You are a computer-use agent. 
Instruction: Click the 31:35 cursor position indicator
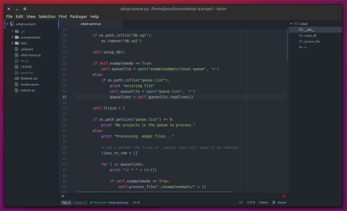[136, 203]
